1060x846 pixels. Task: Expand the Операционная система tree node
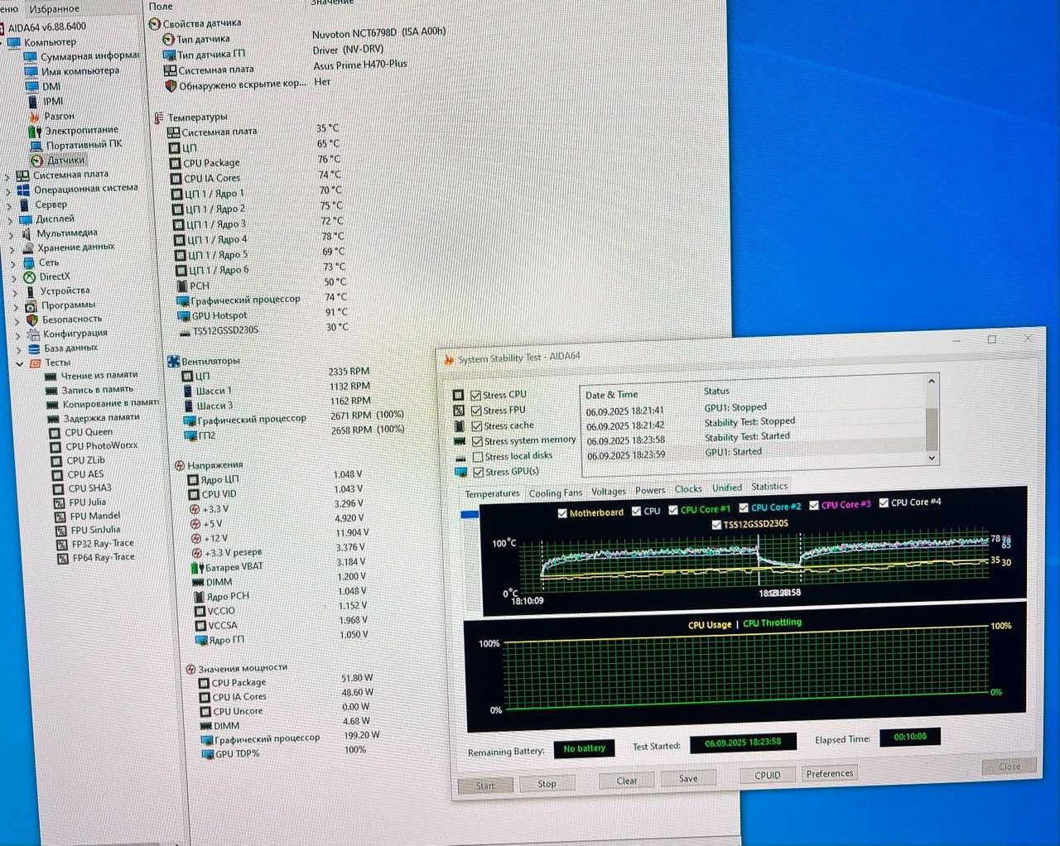click(8, 191)
